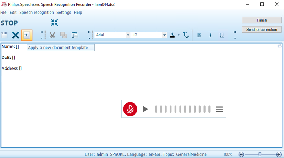The image size is (284, 158).
Task: Open the Arial font name dropdown
Action: [x=128, y=35]
